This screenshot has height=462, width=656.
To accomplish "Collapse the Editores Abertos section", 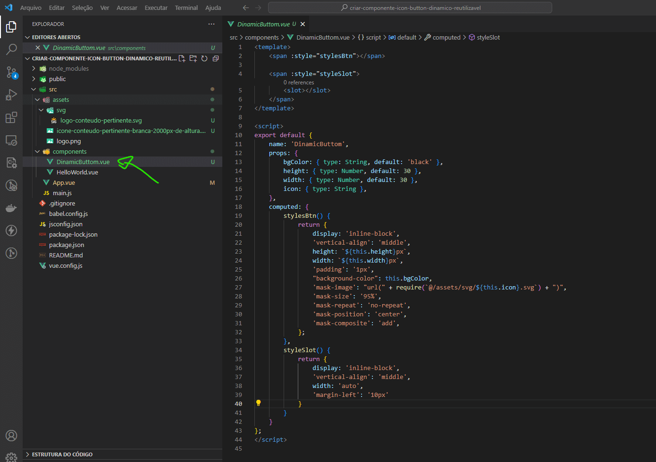I will pyautogui.click(x=56, y=37).
